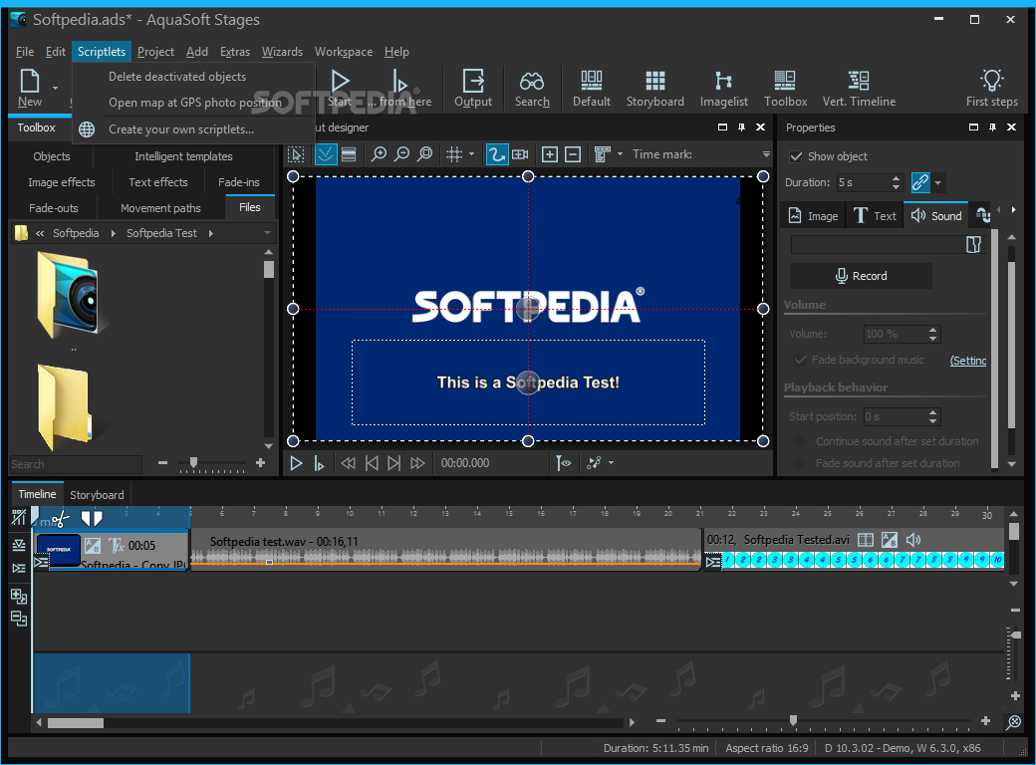This screenshot has height=765, width=1036.
Task: Switch to the Default workspace layout
Action: click(592, 88)
